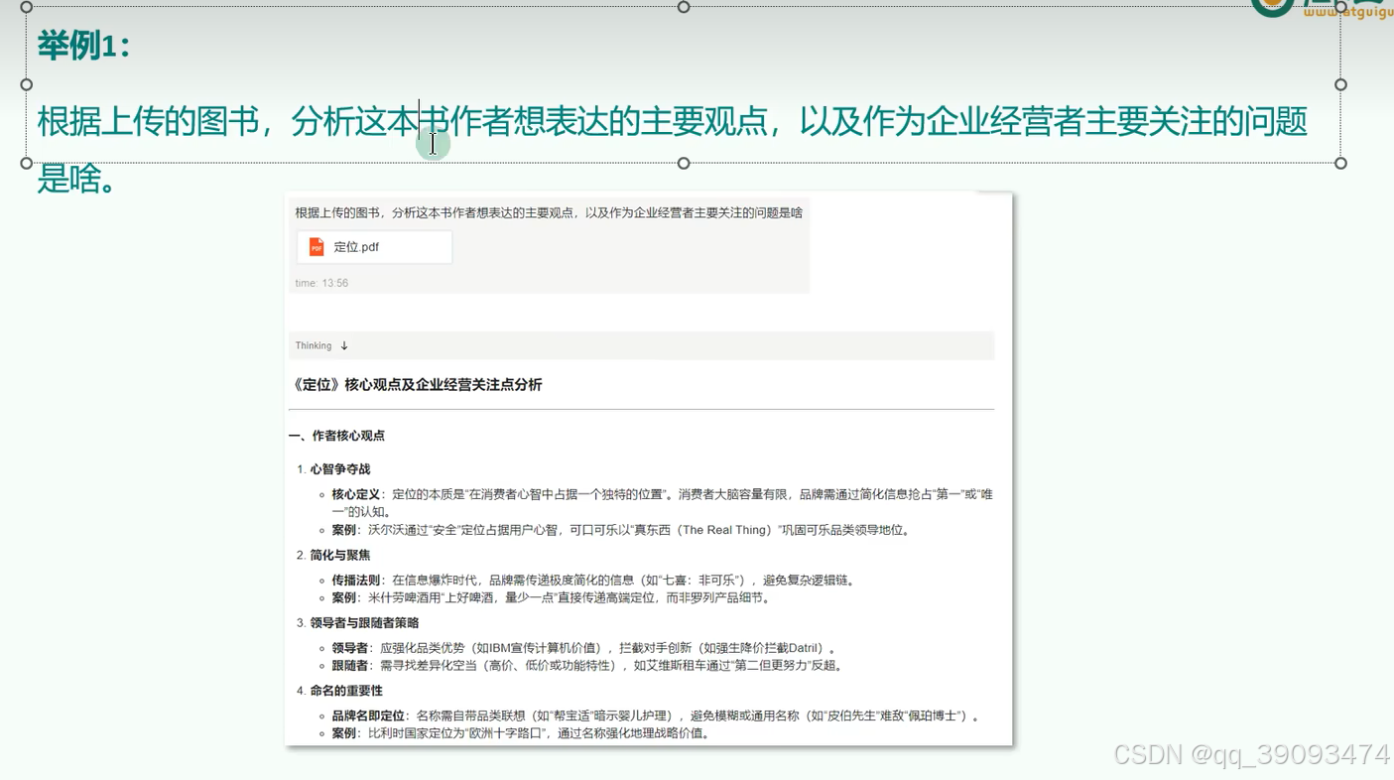The width and height of the screenshot is (1394, 780).
Task: Click the bullet starting 品牌名即定位
Action: coord(656,715)
